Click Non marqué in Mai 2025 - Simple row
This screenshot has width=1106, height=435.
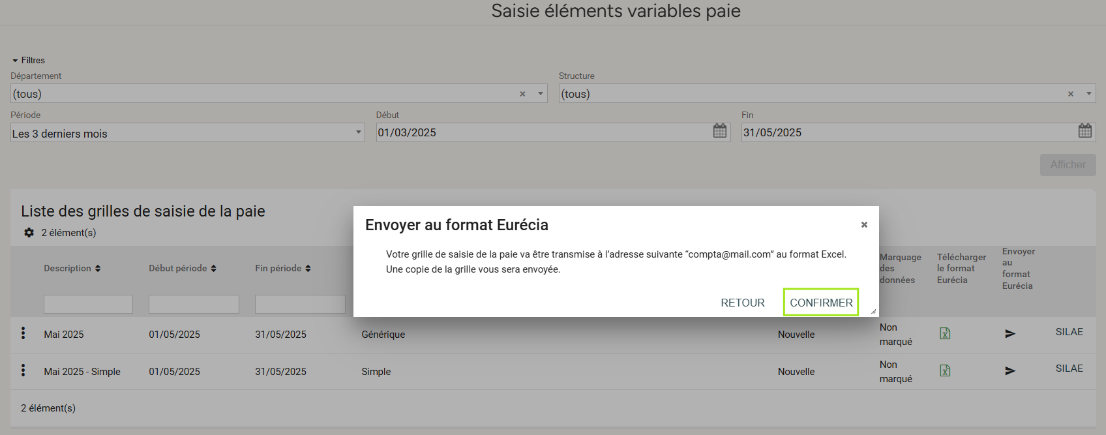896,372
